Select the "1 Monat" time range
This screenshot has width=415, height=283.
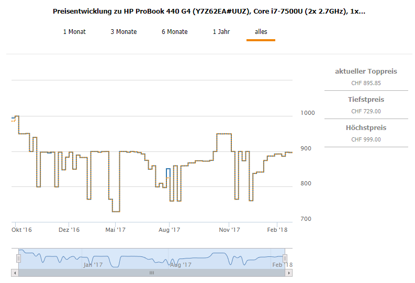click(x=74, y=32)
